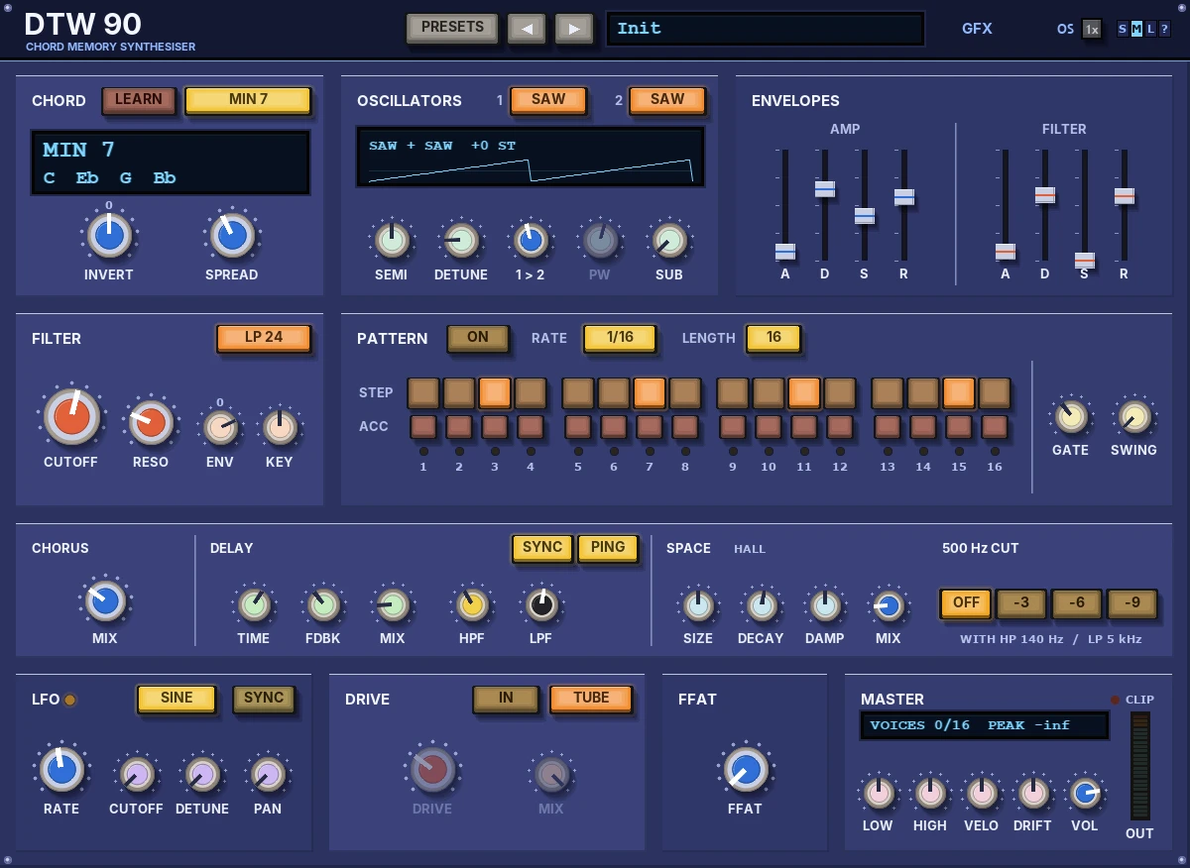Change oversampling 1x setting
Image resolution: width=1190 pixels, height=868 pixels.
[x=1092, y=29]
